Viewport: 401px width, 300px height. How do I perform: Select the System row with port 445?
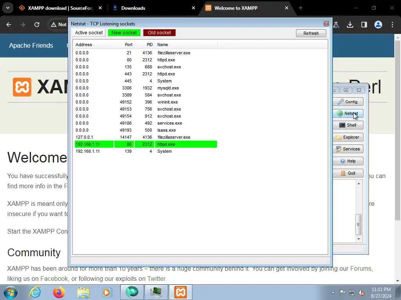pos(146,81)
